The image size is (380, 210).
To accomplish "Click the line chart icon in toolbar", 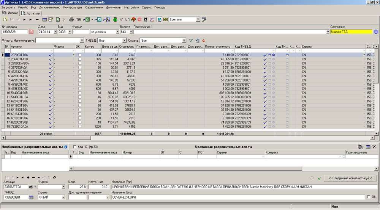I will pyautogui.click(x=152, y=20).
